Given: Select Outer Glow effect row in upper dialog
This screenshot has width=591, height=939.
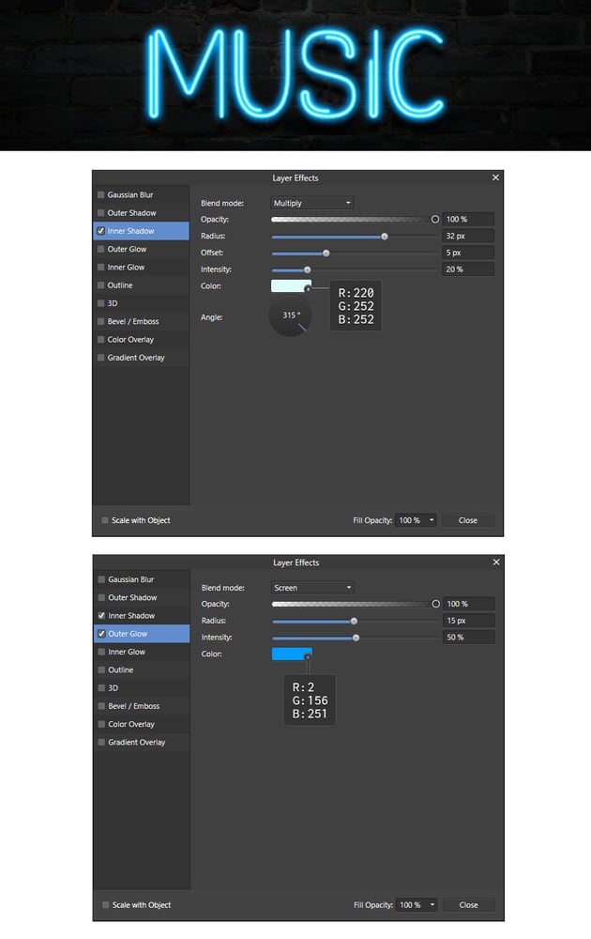Looking at the screenshot, I should coord(142,249).
